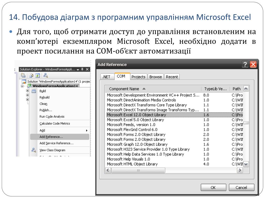Select the Solution 'WindowsFormsApplication14' root node

coord(59,82)
